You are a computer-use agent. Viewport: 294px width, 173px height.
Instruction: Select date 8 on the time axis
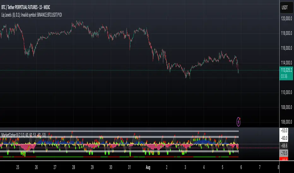click(278, 167)
